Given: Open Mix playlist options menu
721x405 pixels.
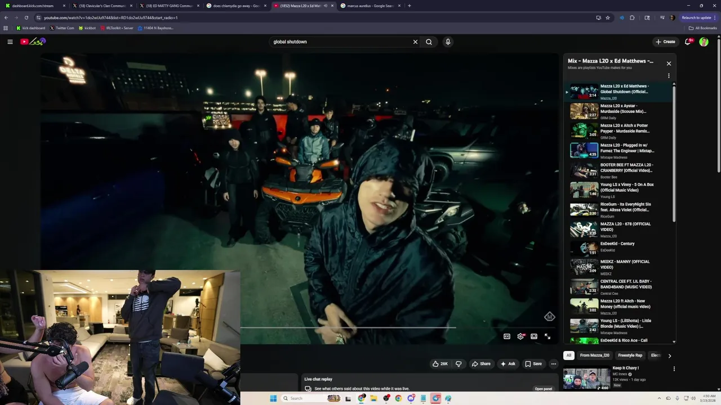Looking at the screenshot, I should pyautogui.click(x=669, y=75).
